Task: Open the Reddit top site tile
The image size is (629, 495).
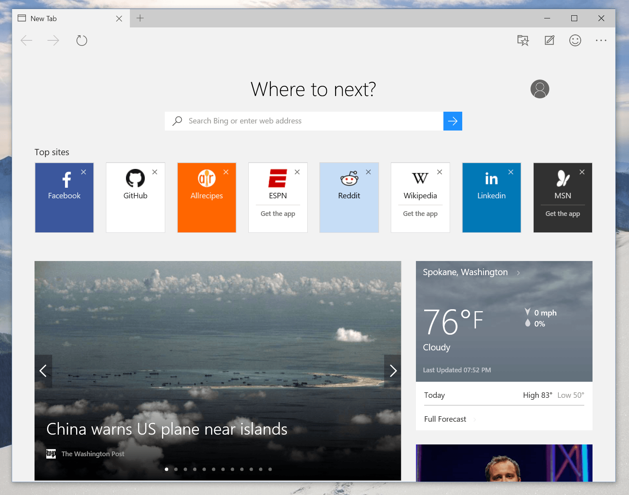Action: tap(349, 198)
